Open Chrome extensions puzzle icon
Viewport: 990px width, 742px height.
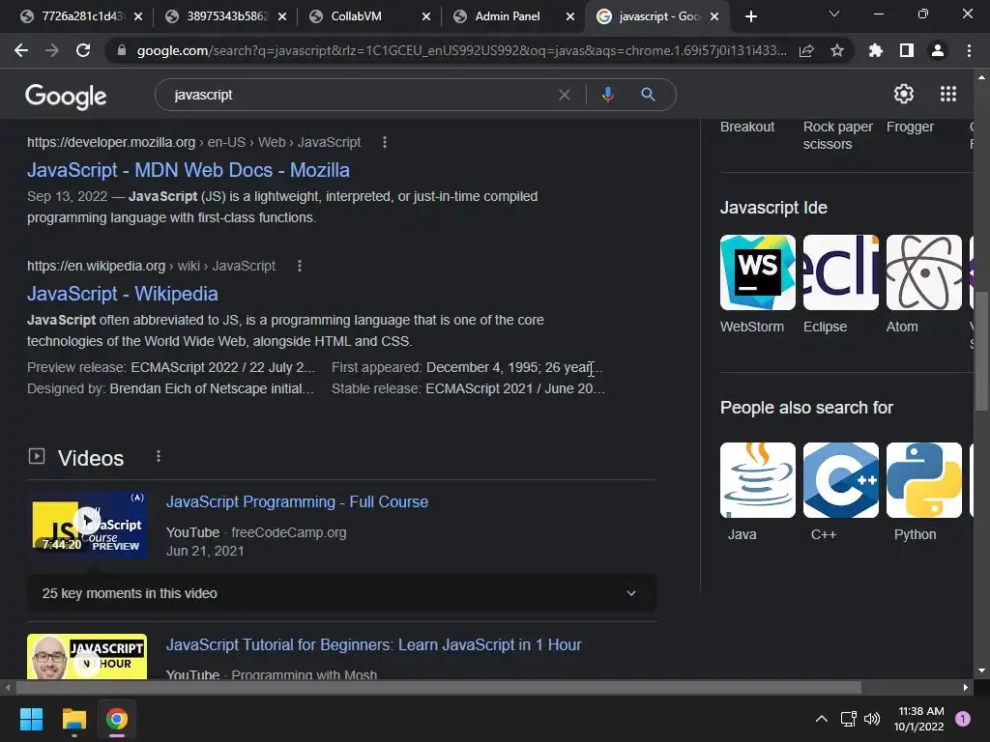point(875,50)
